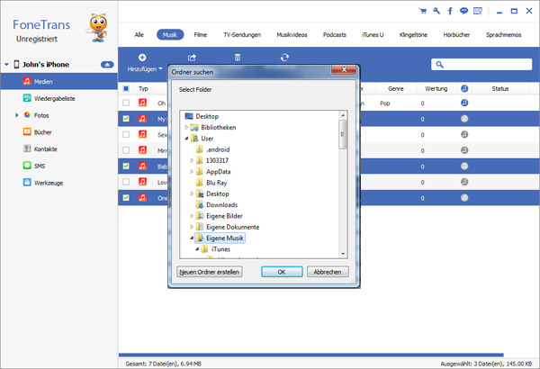Click the shopping cart purchase icon

[423, 11]
